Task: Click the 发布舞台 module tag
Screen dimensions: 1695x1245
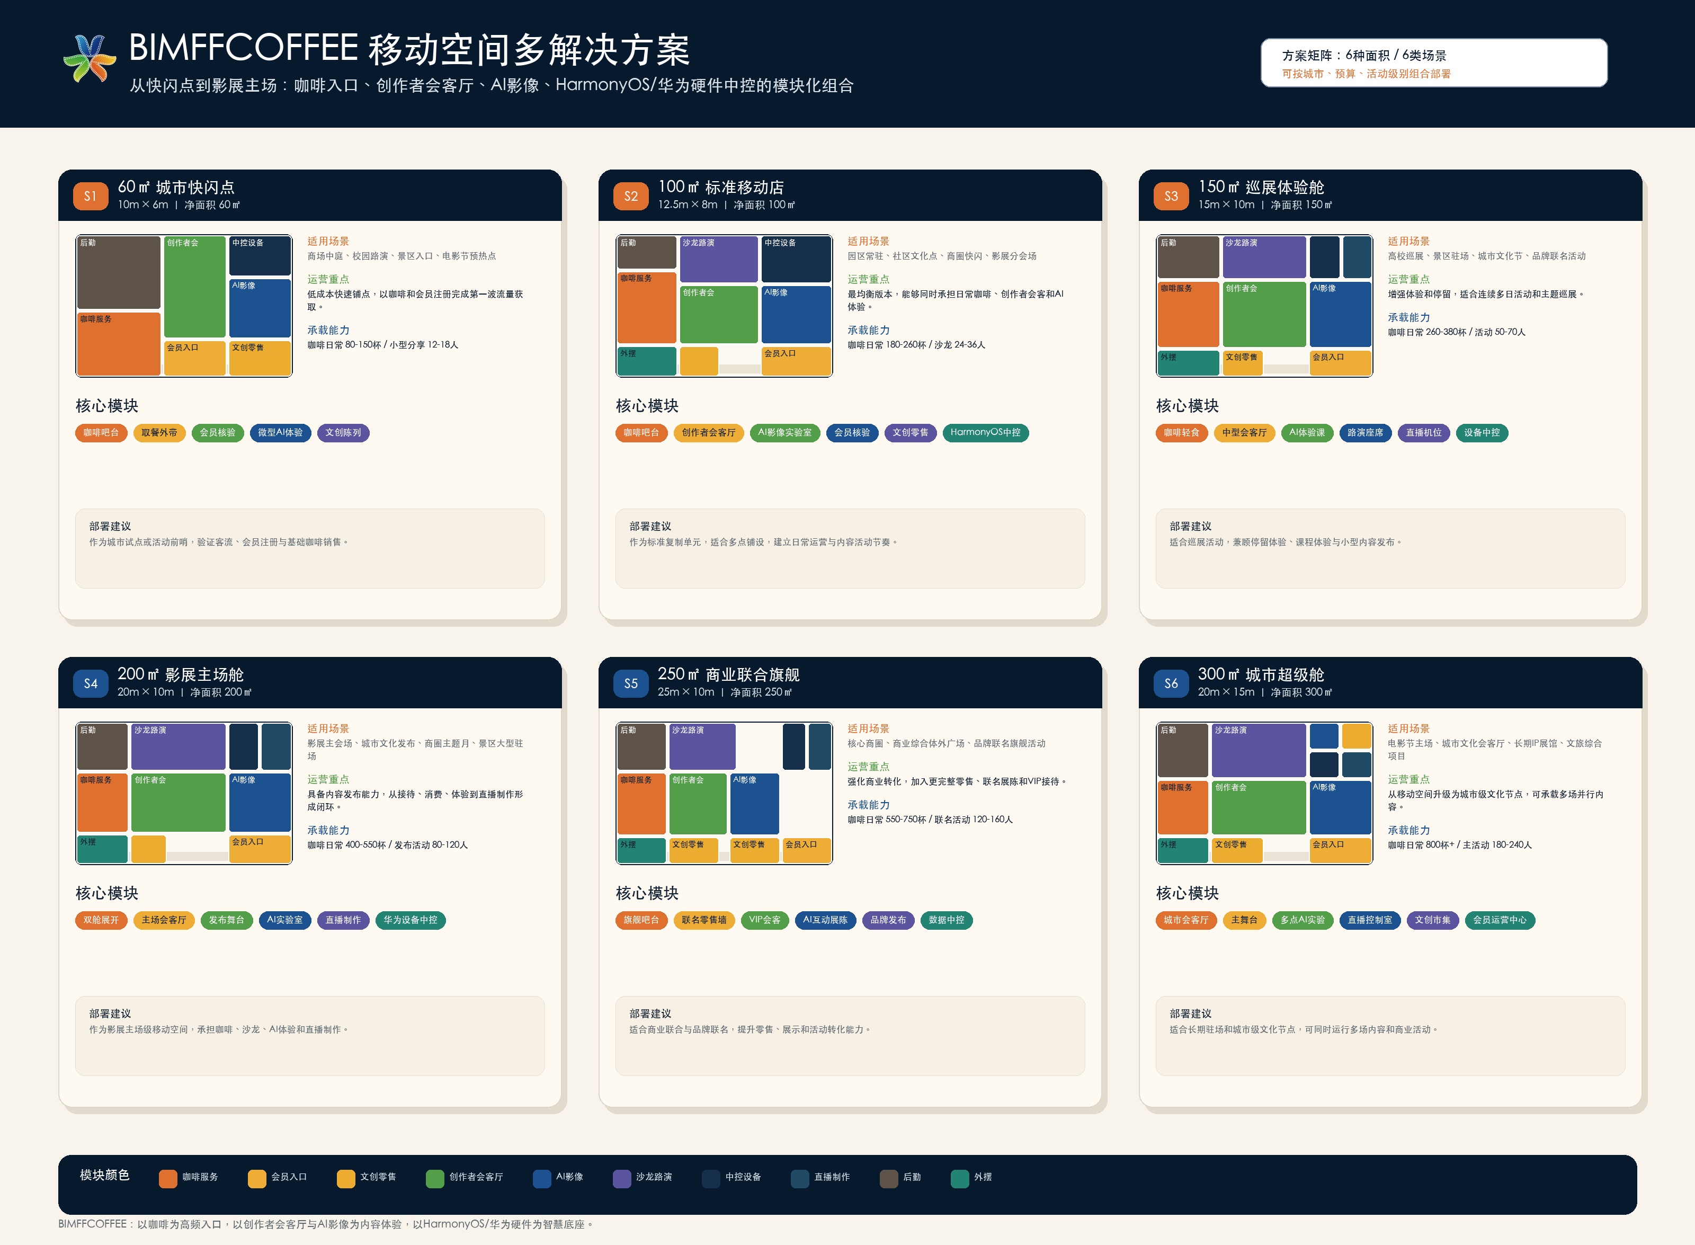Action: tap(227, 920)
